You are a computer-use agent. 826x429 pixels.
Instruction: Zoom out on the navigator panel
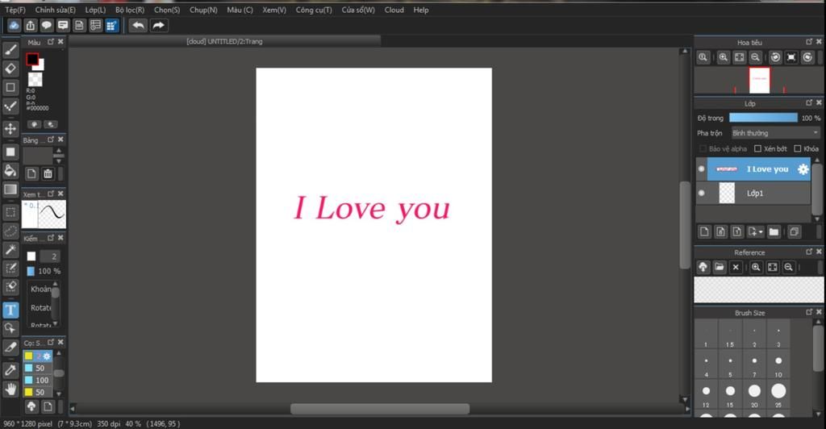(x=755, y=57)
